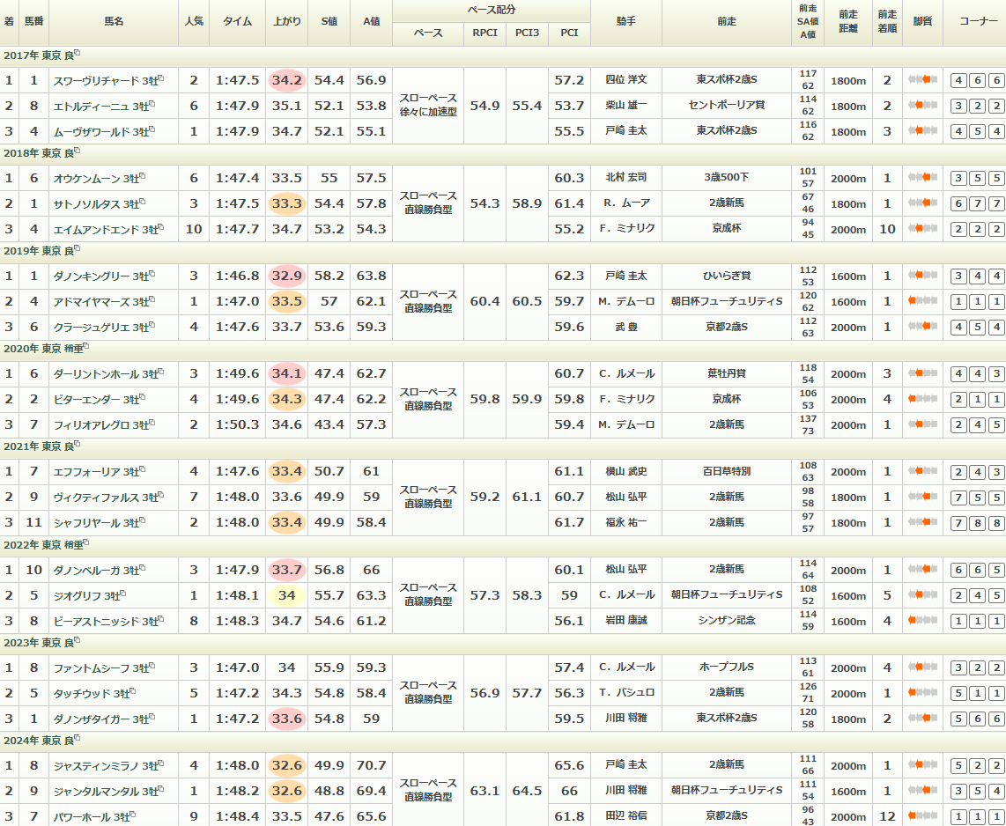Click the ホープフルS previous race cell
1006x826 pixels.
[726, 667]
